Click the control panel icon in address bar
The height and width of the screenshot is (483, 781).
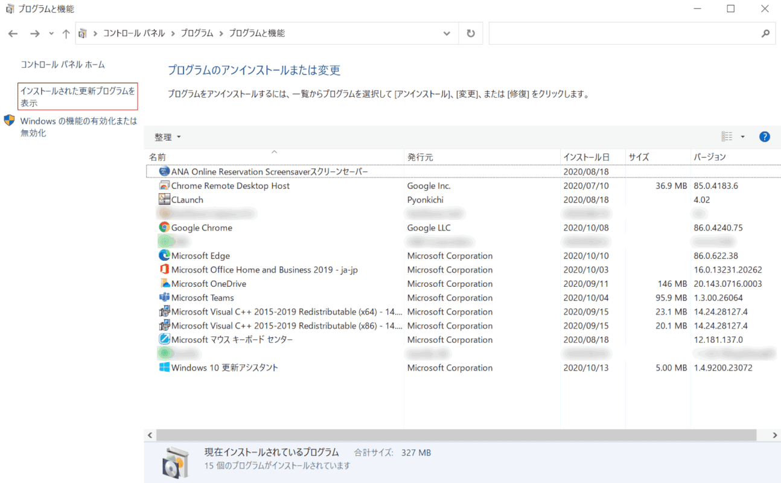click(x=83, y=34)
